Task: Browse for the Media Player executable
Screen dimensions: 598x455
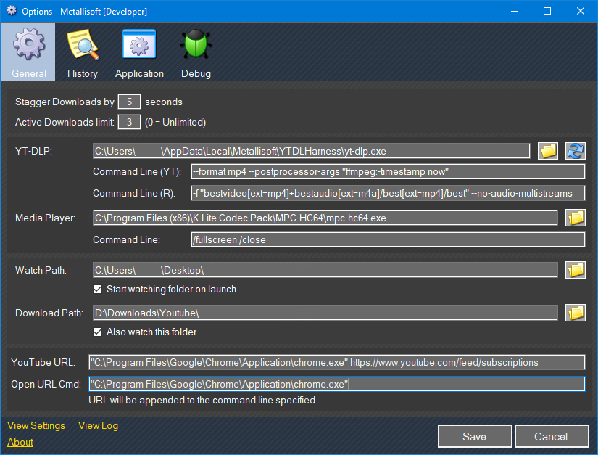Action: (576, 218)
